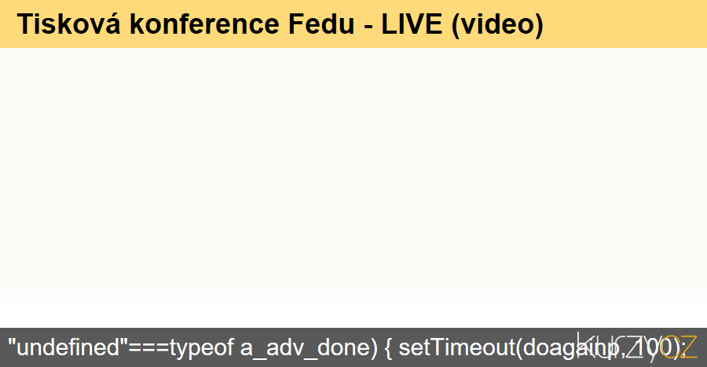
Task: Click the word 'Tisková' in the title
Action: pyautogui.click(x=69, y=24)
